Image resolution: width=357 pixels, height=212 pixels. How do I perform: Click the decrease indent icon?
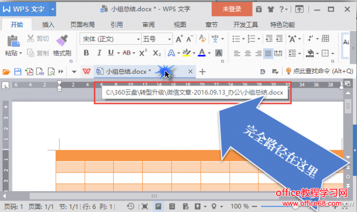pyautogui.click(x=269, y=39)
